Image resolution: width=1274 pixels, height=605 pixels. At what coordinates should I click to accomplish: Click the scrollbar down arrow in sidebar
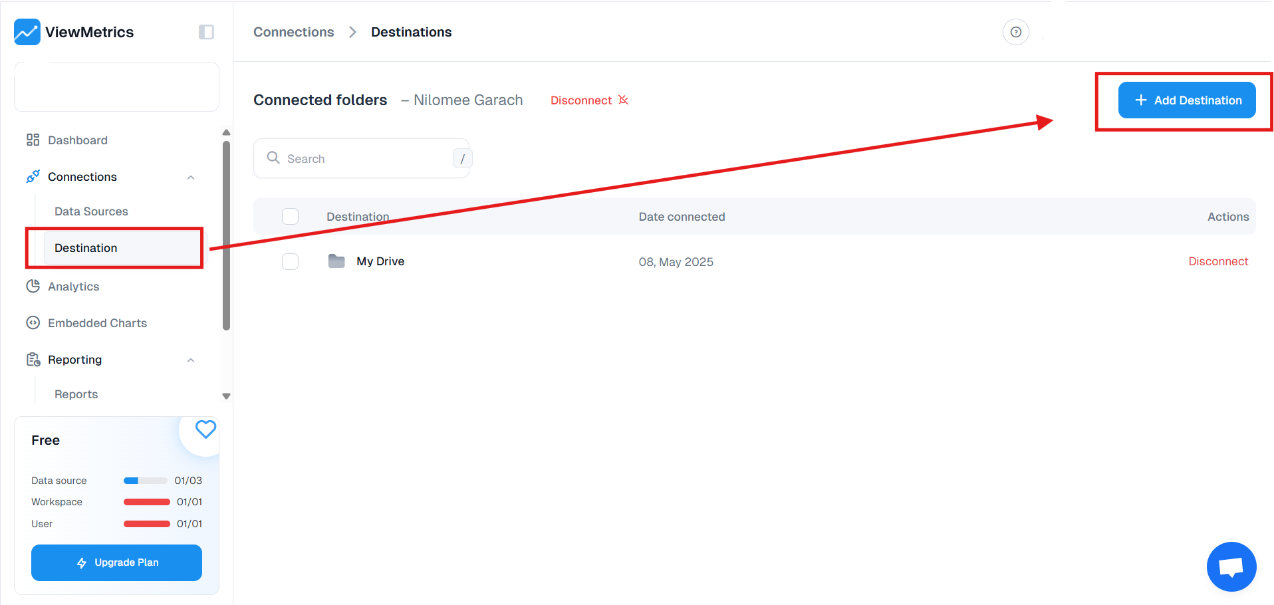pos(226,396)
